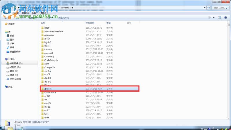Click the star icon of 收藏夹
This screenshot has width=231, height=130.
click(x=6, y=24)
